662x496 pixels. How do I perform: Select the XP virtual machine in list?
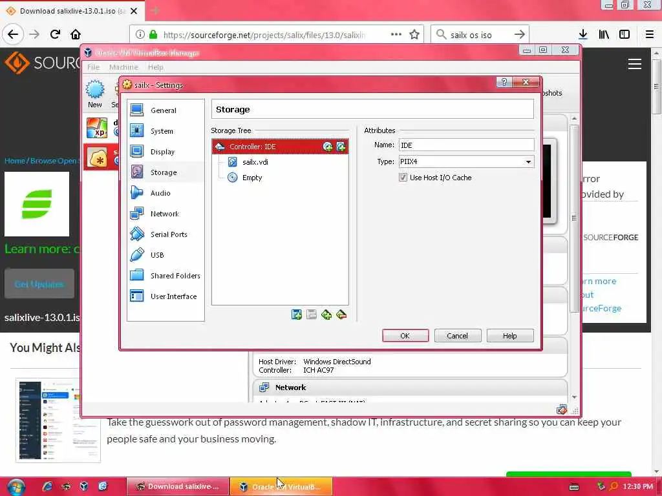(x=101, y=128)
